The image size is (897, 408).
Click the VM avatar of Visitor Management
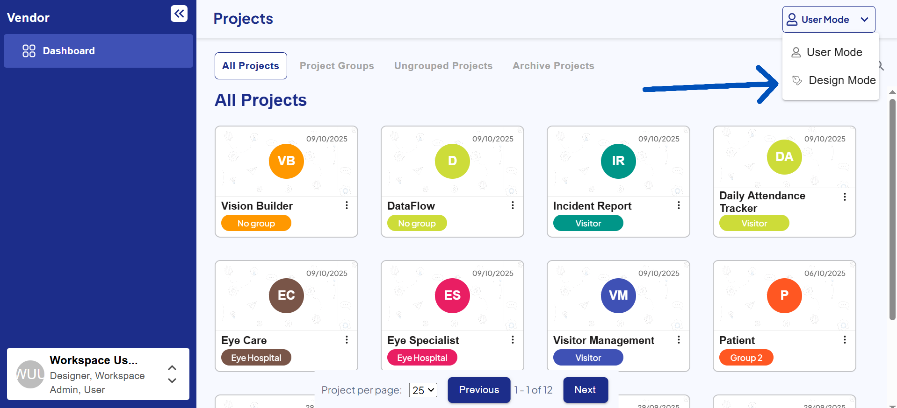click(618, 295)
